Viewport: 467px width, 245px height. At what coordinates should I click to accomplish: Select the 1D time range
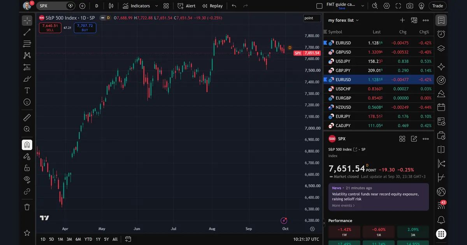43,239
